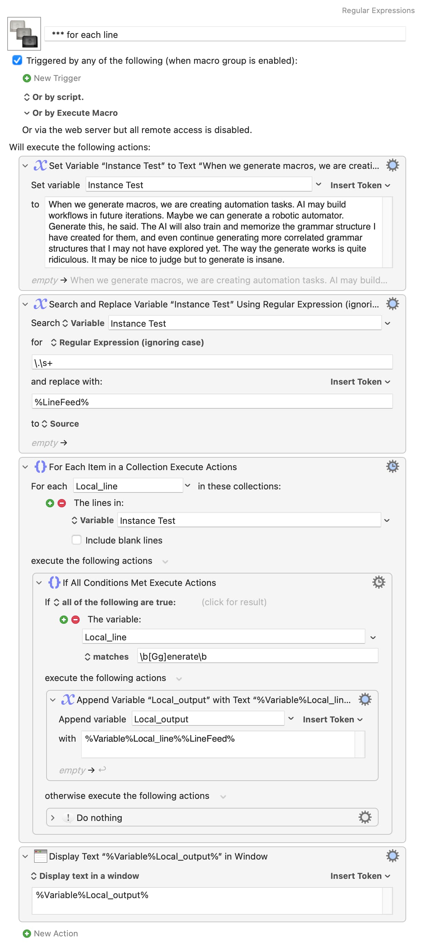The image size is (422, 945).
Task: Open gear menu of For Each action
Action: click(x=392, y=466)
